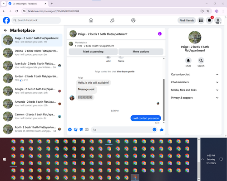227x181 pixels.
Task: Open the taskbar clock showing 6:55 PM
Action: [211, 159]
